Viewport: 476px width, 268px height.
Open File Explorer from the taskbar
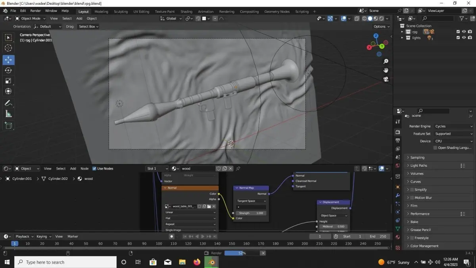(182, 262)
